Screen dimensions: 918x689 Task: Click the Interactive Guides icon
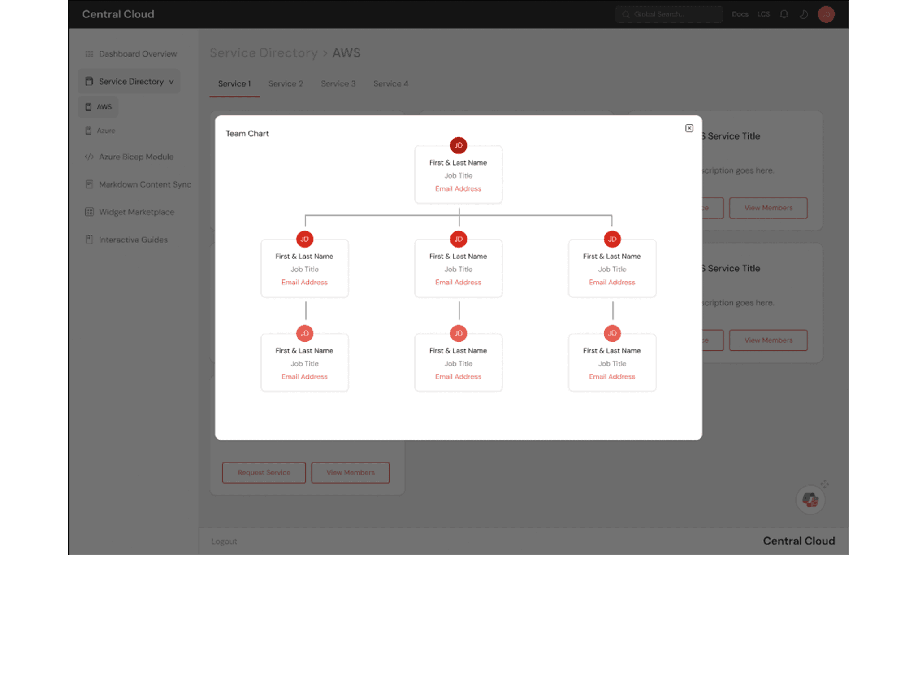tap(89, 240)
